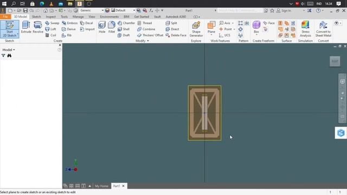The height and width of the screenshot is (195, 347).
Task: Select the Emboss tool
Action: (x=69, y=23)
